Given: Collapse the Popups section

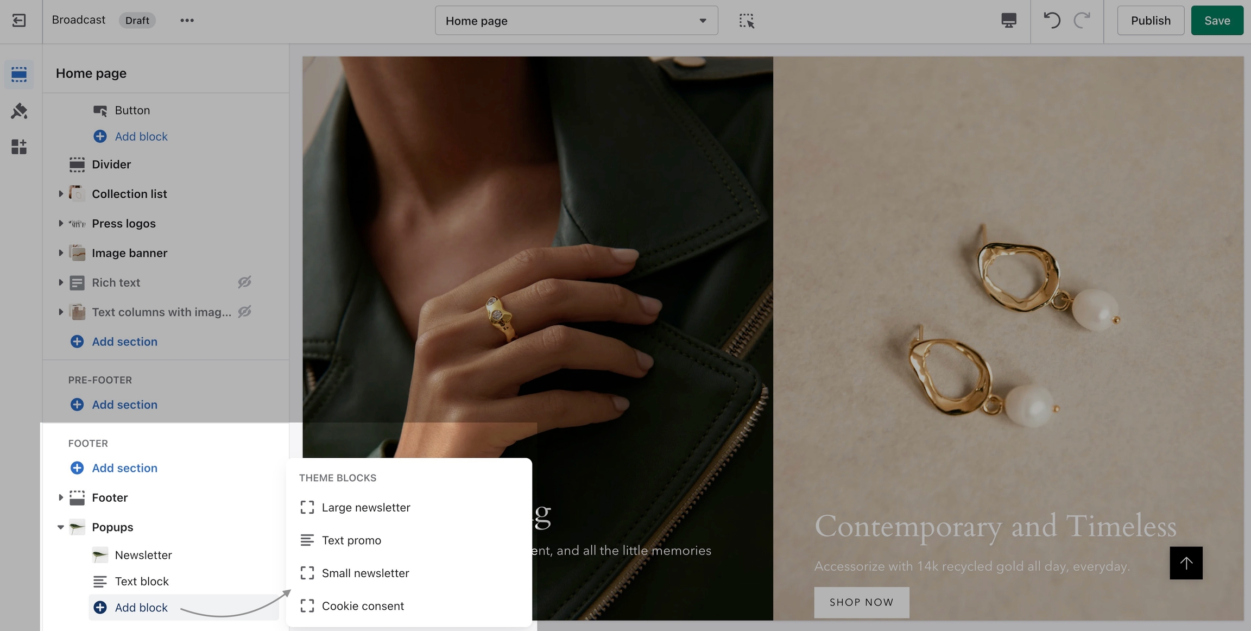Looking at the screenshot, I should click(x=60, y=527).
